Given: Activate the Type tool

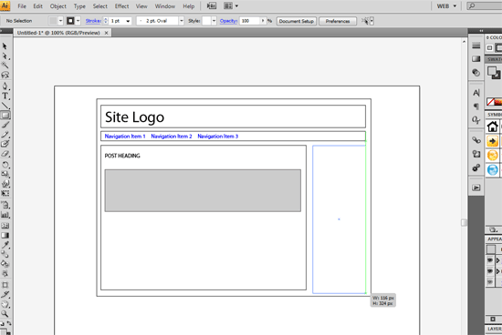Looking at the screenshot, I should point(5,96).
